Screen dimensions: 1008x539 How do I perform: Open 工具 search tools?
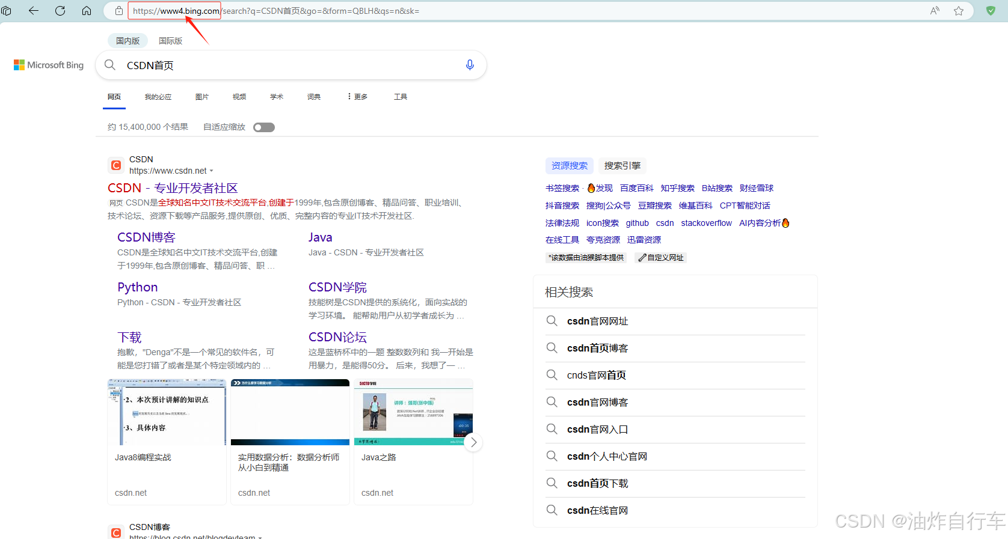pos(401,97)
